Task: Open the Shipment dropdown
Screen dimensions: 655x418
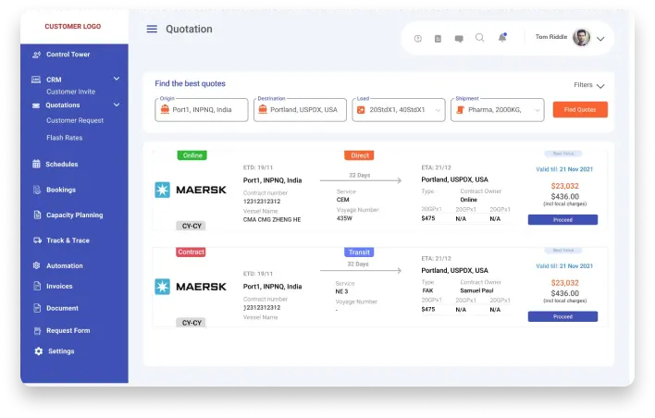Action: [497, 110]
